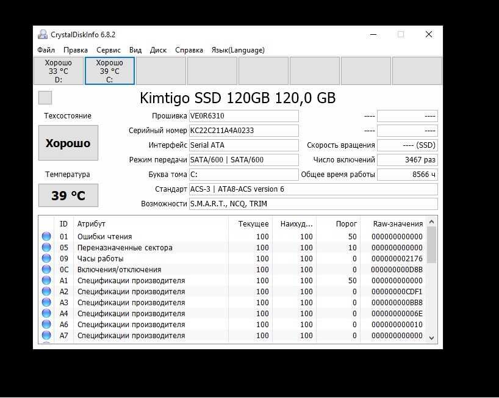This screenshot has width=499, height=398.
Task: Open the Вид menu
Action: pyautogui.click(x=135, y=50)
